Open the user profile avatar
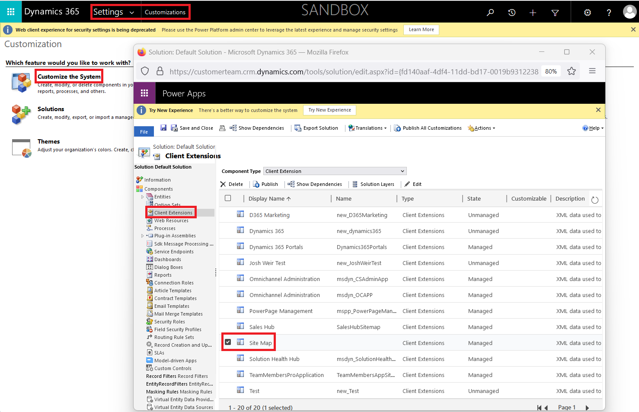The width and height of the screenshot is (639, 412). (629, 12)
